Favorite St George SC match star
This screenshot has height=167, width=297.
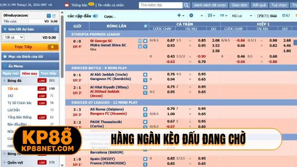pos(145,41)
